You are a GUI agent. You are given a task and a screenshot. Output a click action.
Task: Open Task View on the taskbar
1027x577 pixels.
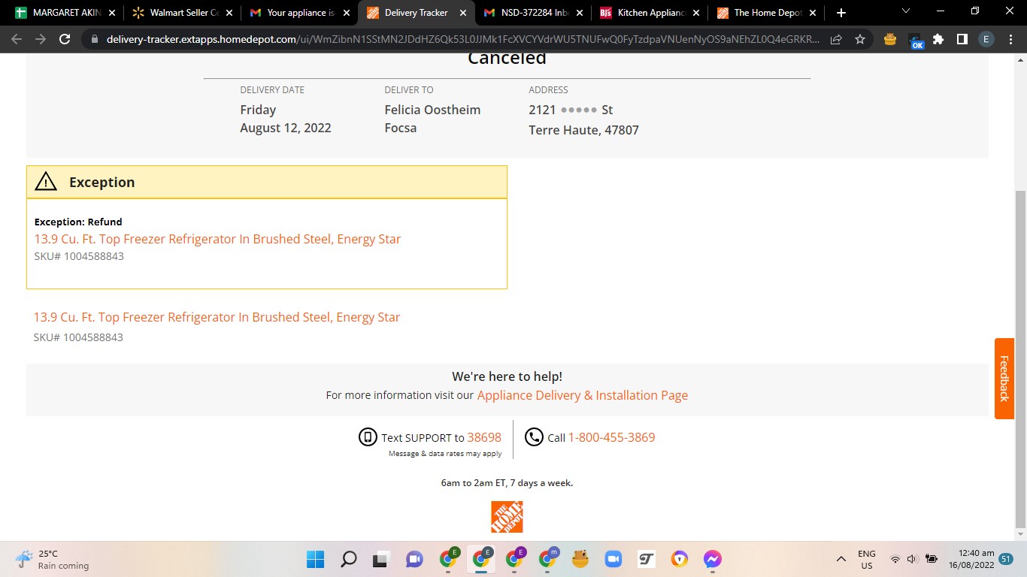tap(381, 559)
